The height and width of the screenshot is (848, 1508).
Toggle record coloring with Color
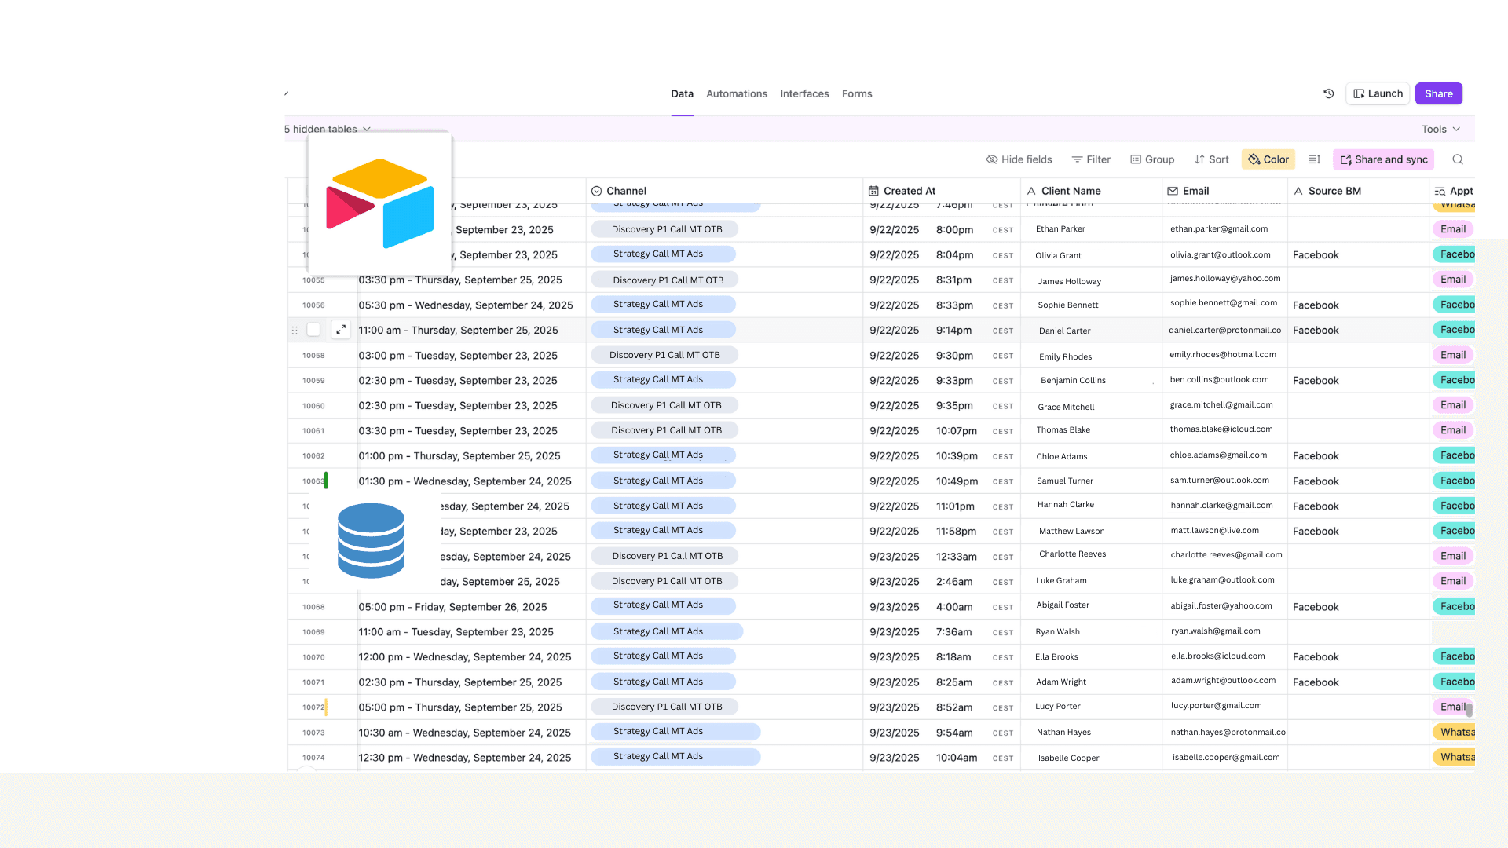[x=1267, y=159]
